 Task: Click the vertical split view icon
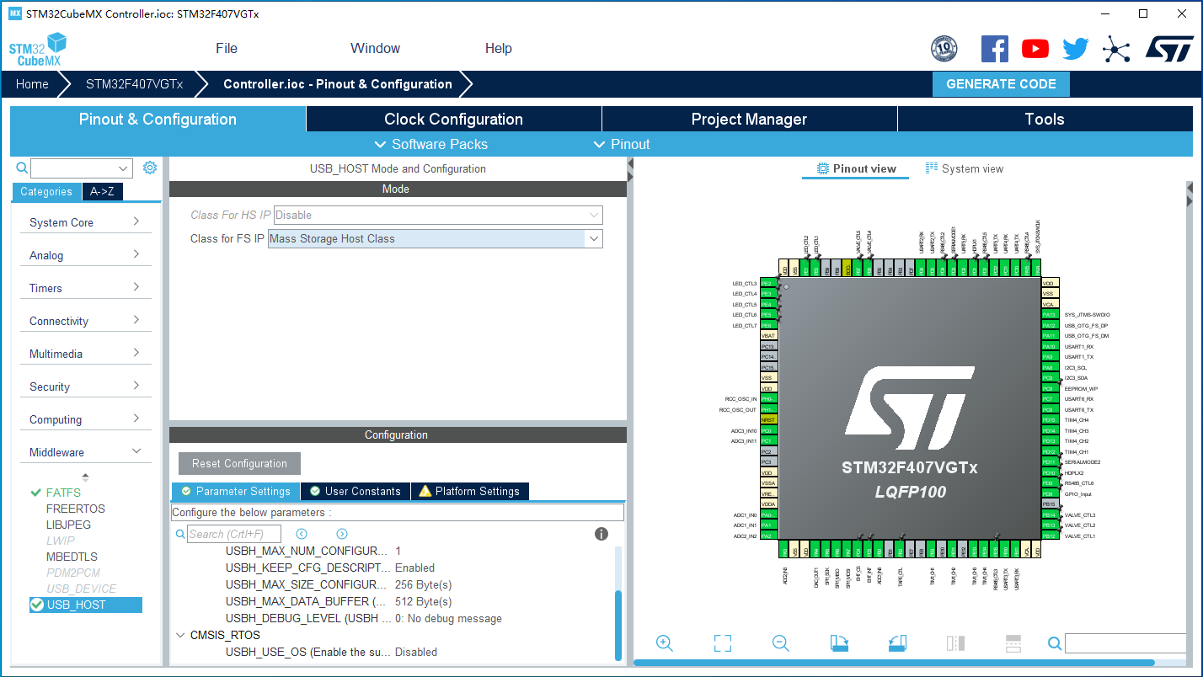(x=955, y=643)
